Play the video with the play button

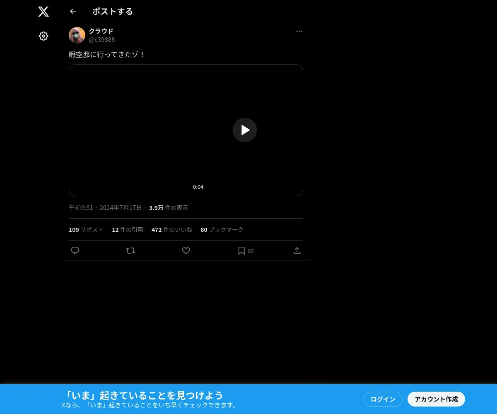(245, 130)
